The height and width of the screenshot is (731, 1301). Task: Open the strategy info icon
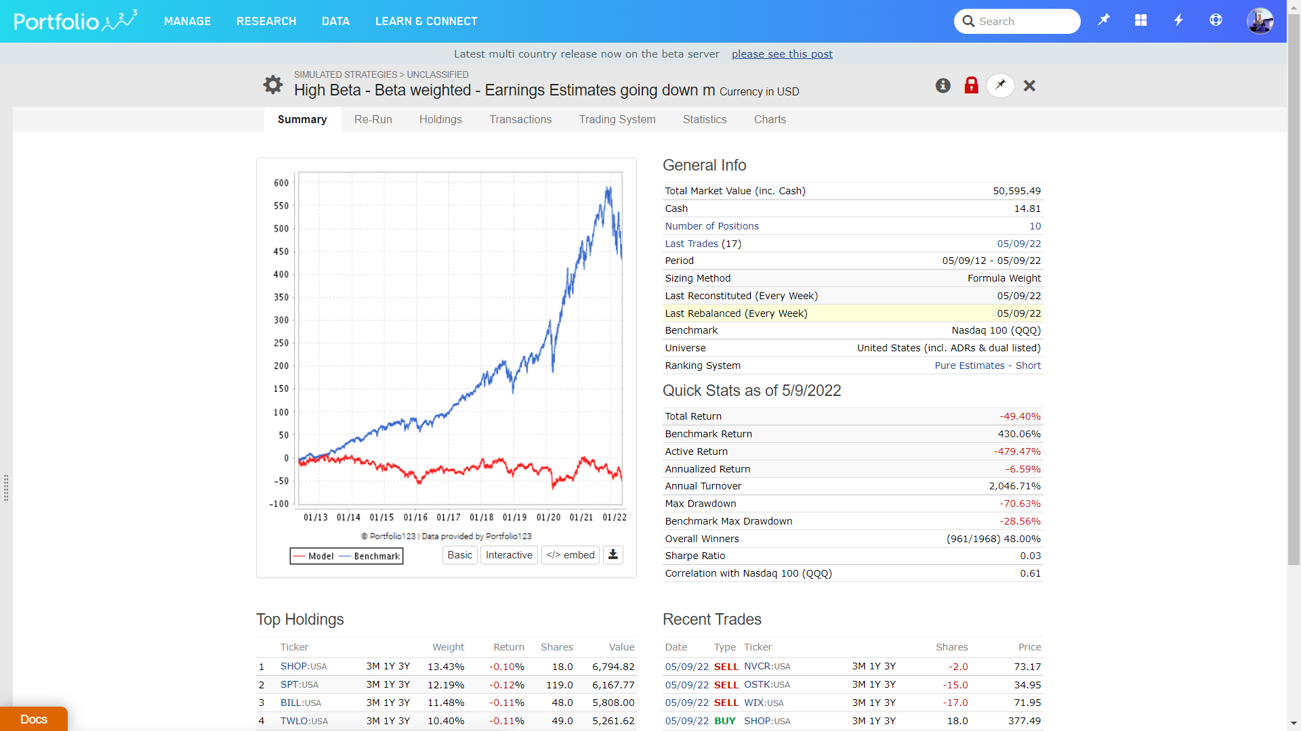pyautogui.click(x=943, y=85)
